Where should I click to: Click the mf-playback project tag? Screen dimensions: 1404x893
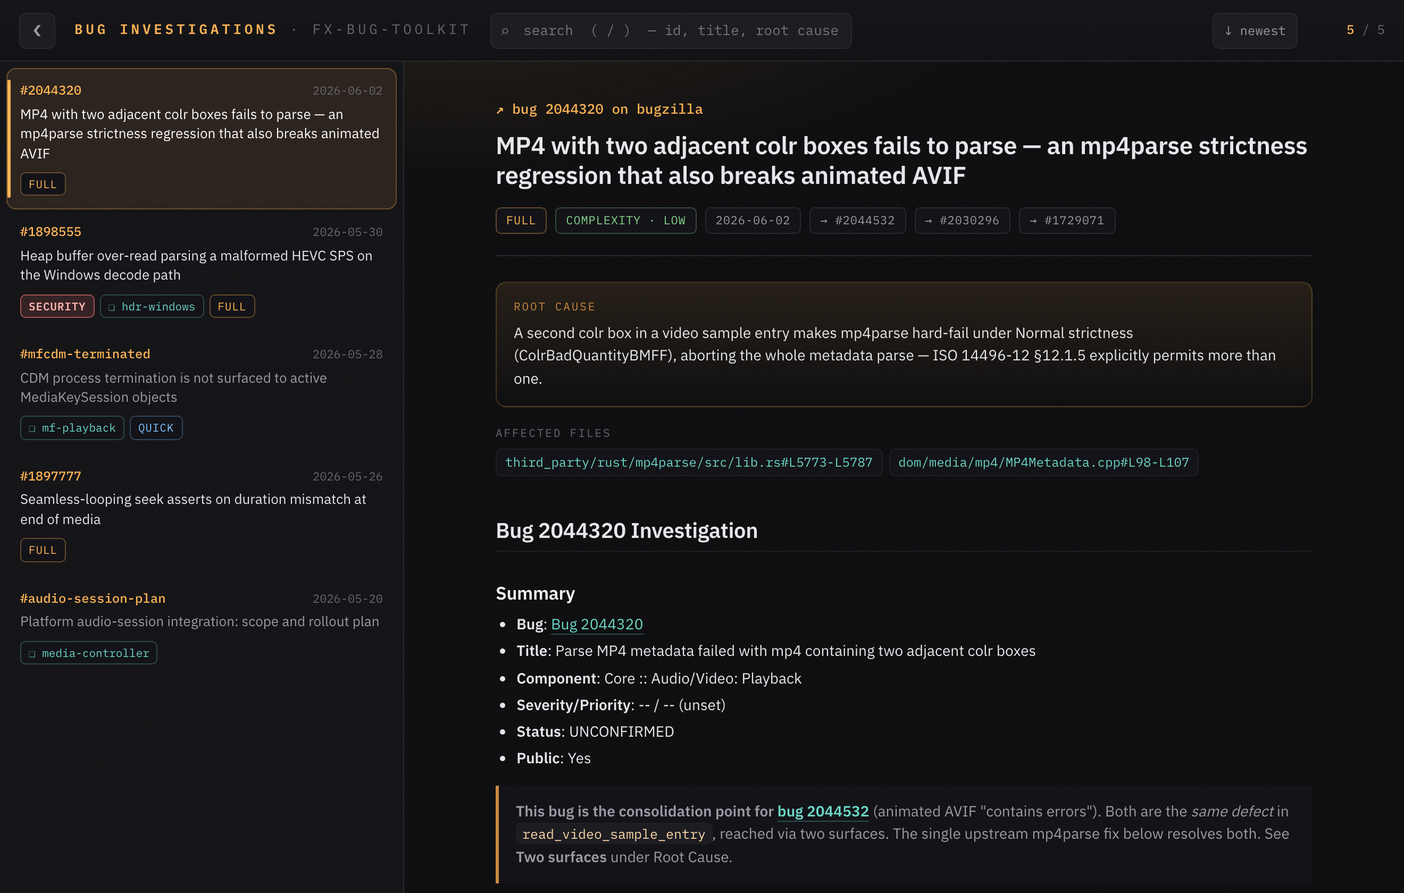72,428
